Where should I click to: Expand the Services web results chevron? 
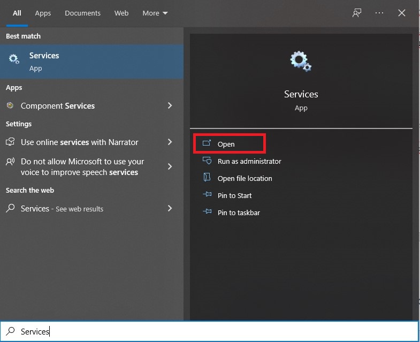pyautogui.click(x=170, y=208)
